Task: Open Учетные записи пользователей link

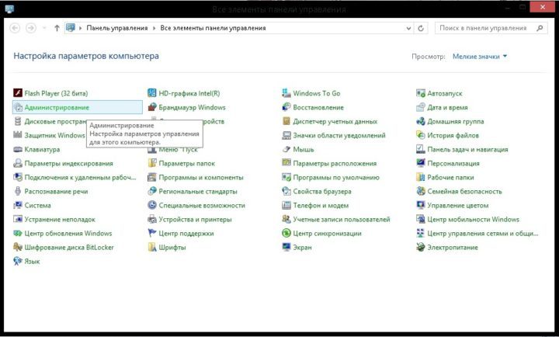Action: [x=342, y=219]
